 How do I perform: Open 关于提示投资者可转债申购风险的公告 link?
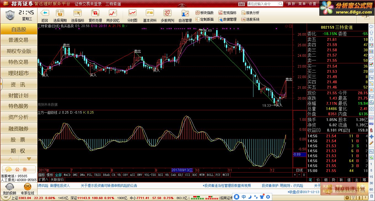coord(109,186)
